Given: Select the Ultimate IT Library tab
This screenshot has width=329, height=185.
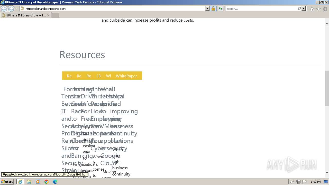Looking at the screenshot, I should [25, 15].
